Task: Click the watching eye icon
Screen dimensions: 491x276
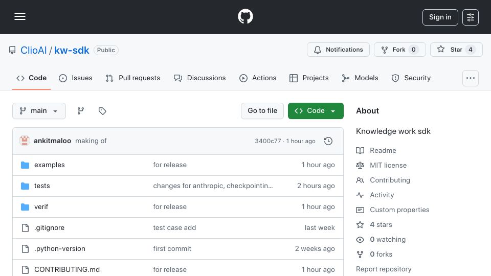Action: point(360,240)
